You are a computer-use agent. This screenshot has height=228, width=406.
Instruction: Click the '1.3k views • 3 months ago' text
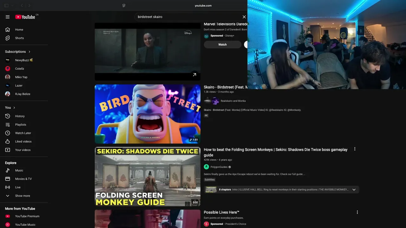pyautogui.click(x=219, y=92)
